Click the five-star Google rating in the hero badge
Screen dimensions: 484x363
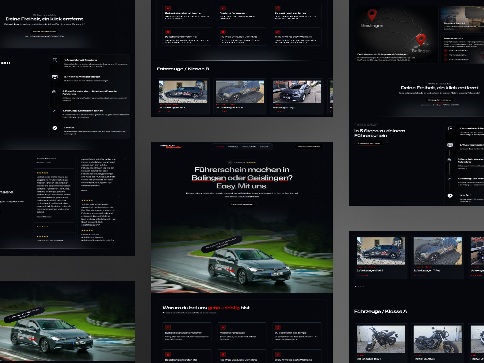click(x=251, y=163)
